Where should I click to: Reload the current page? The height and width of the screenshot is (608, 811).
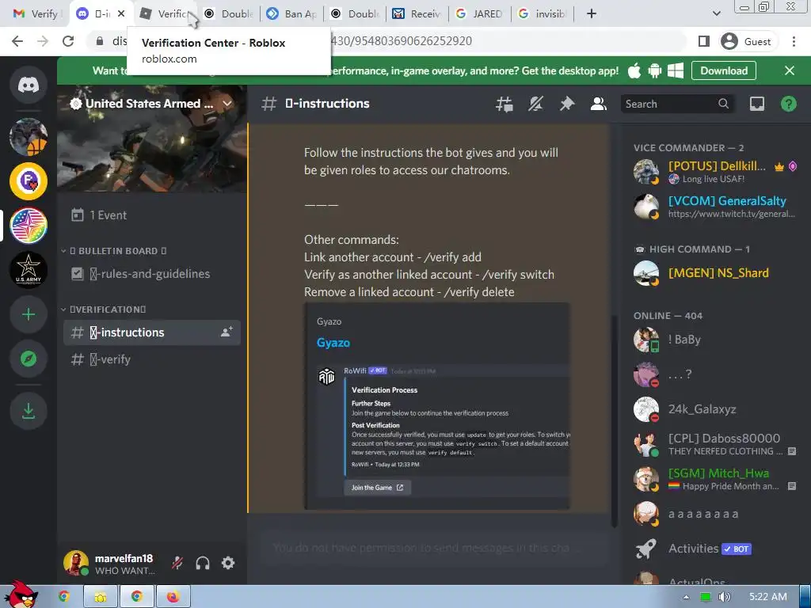pyautogui.click(x=68, y=41)
